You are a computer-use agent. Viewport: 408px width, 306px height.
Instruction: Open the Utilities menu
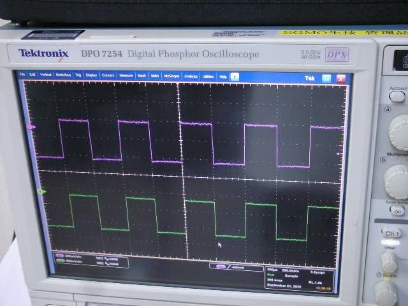208,76
